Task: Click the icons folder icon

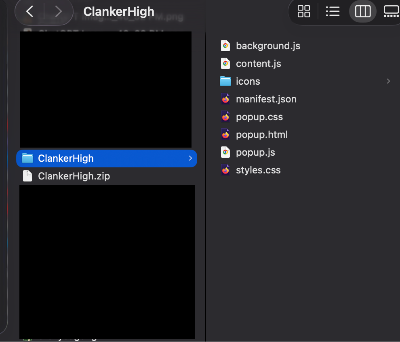Action: pos(225,81)
